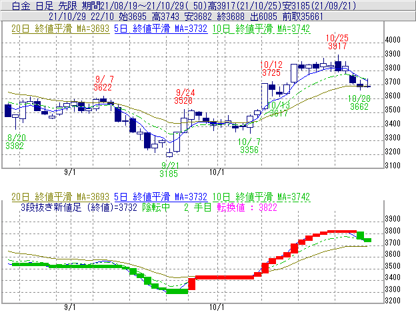Click the 出6085 volume value
416x316 pixels.
coord(263,17)
